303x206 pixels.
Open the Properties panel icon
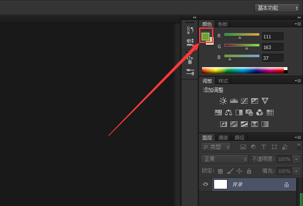[x=190, y=42]
